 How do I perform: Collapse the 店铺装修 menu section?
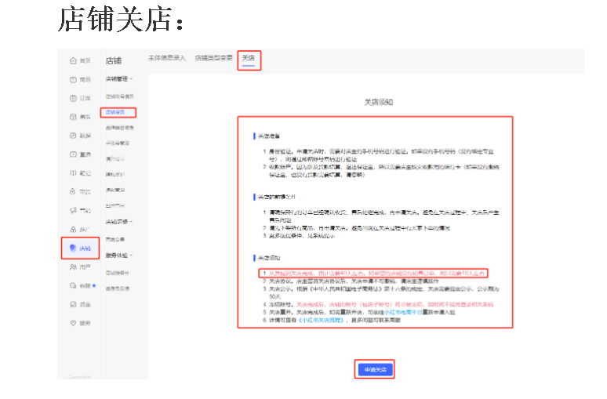pyautogui.click(x=119, y=223)
